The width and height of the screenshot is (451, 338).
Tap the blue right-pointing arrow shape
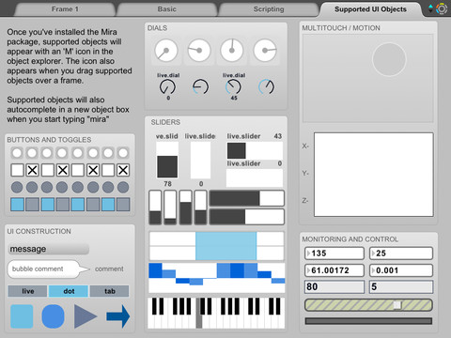click(x=118, y=316)
